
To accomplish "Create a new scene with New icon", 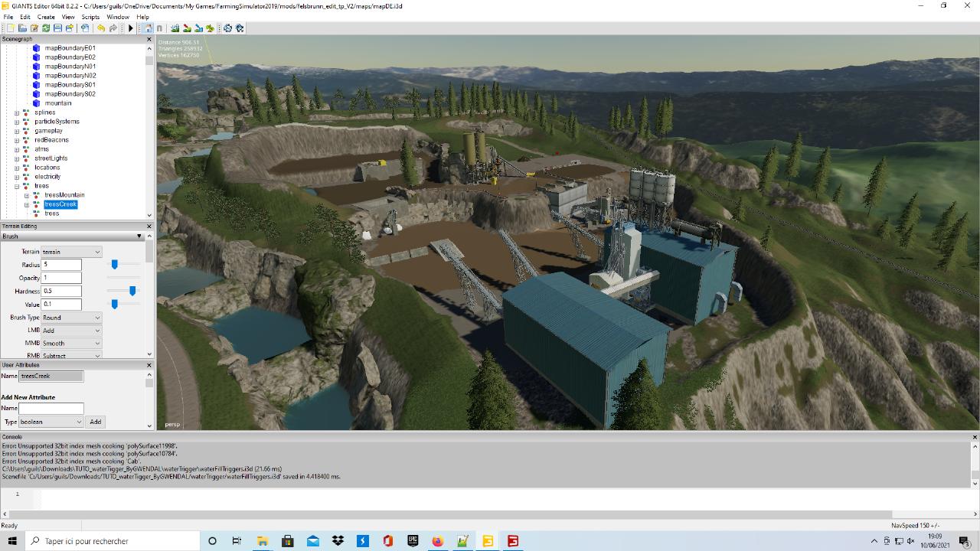I will coord(11,28).
